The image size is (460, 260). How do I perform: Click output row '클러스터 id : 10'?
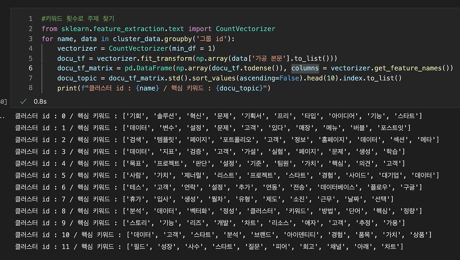pos(223,234)
